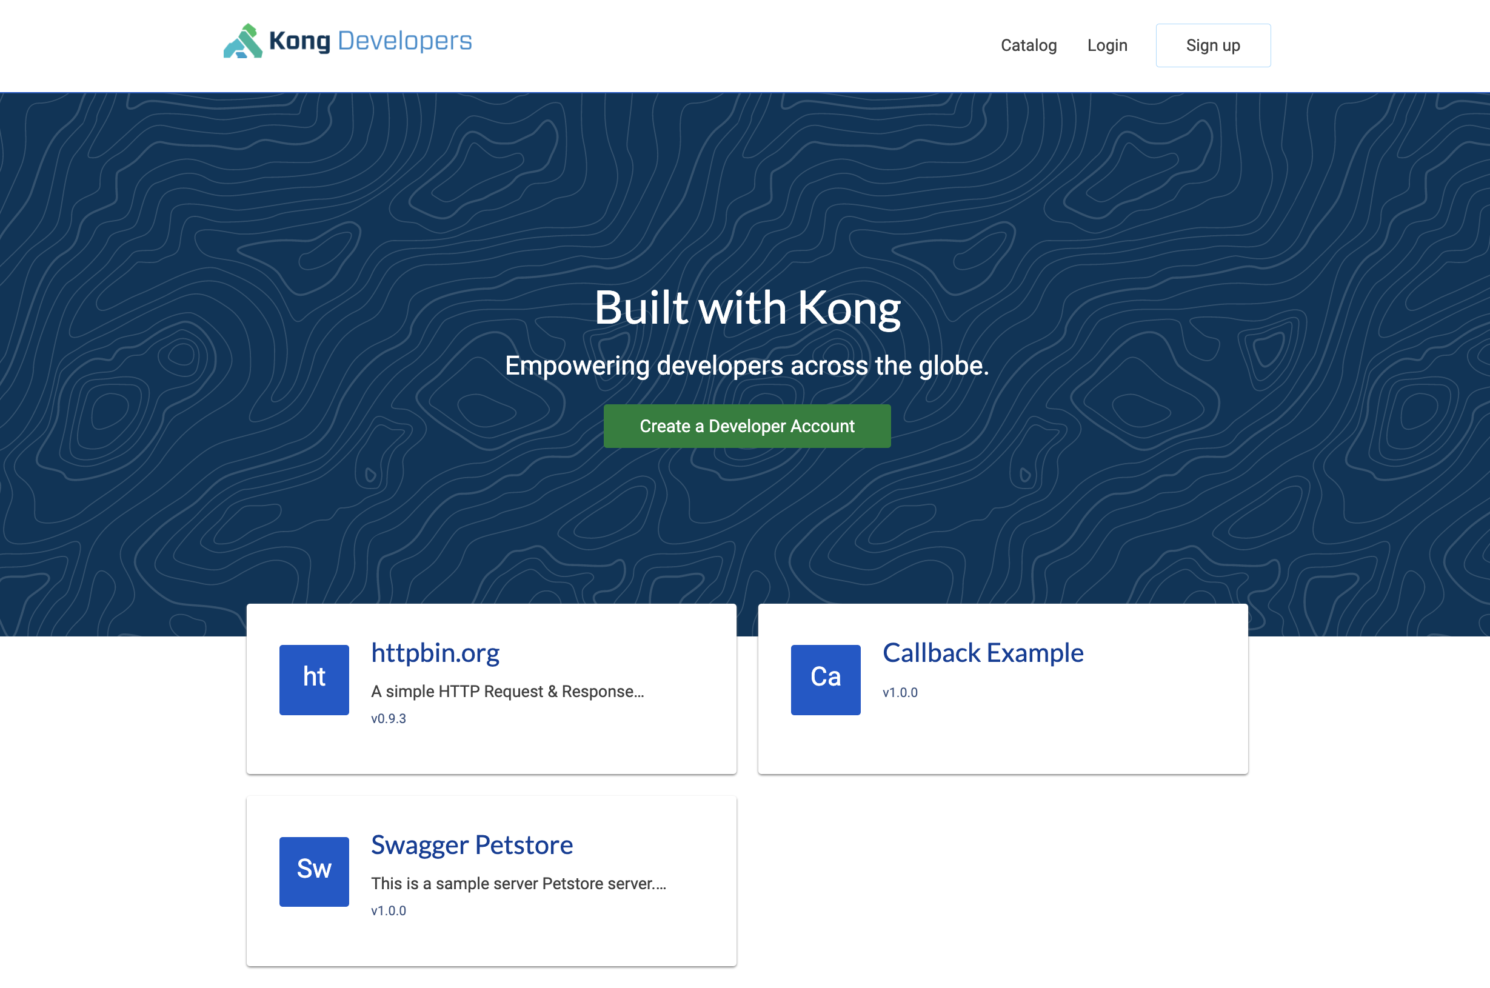This screenshot has width=1490, height=988.
Task: Open the Callback Example title link
Action: click(x=983, y=653)
